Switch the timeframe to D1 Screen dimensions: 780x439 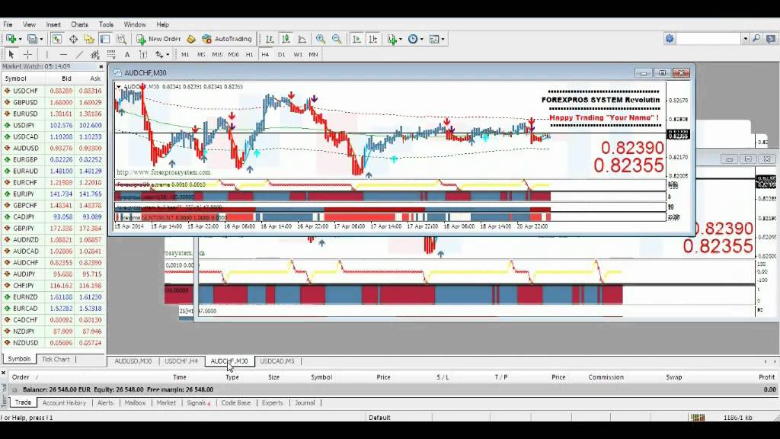tap(282, 54)
